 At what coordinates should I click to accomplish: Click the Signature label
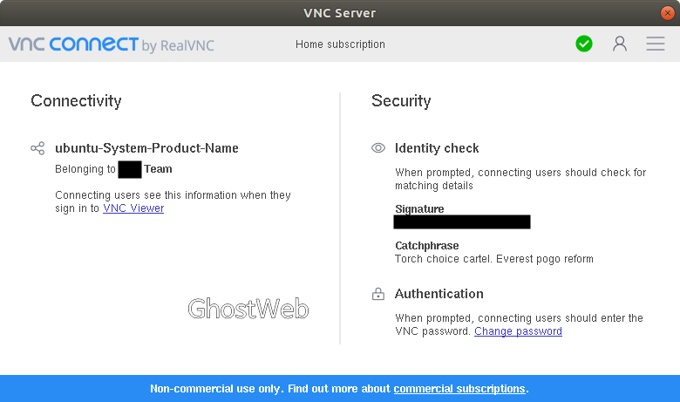tap(419, 209)
